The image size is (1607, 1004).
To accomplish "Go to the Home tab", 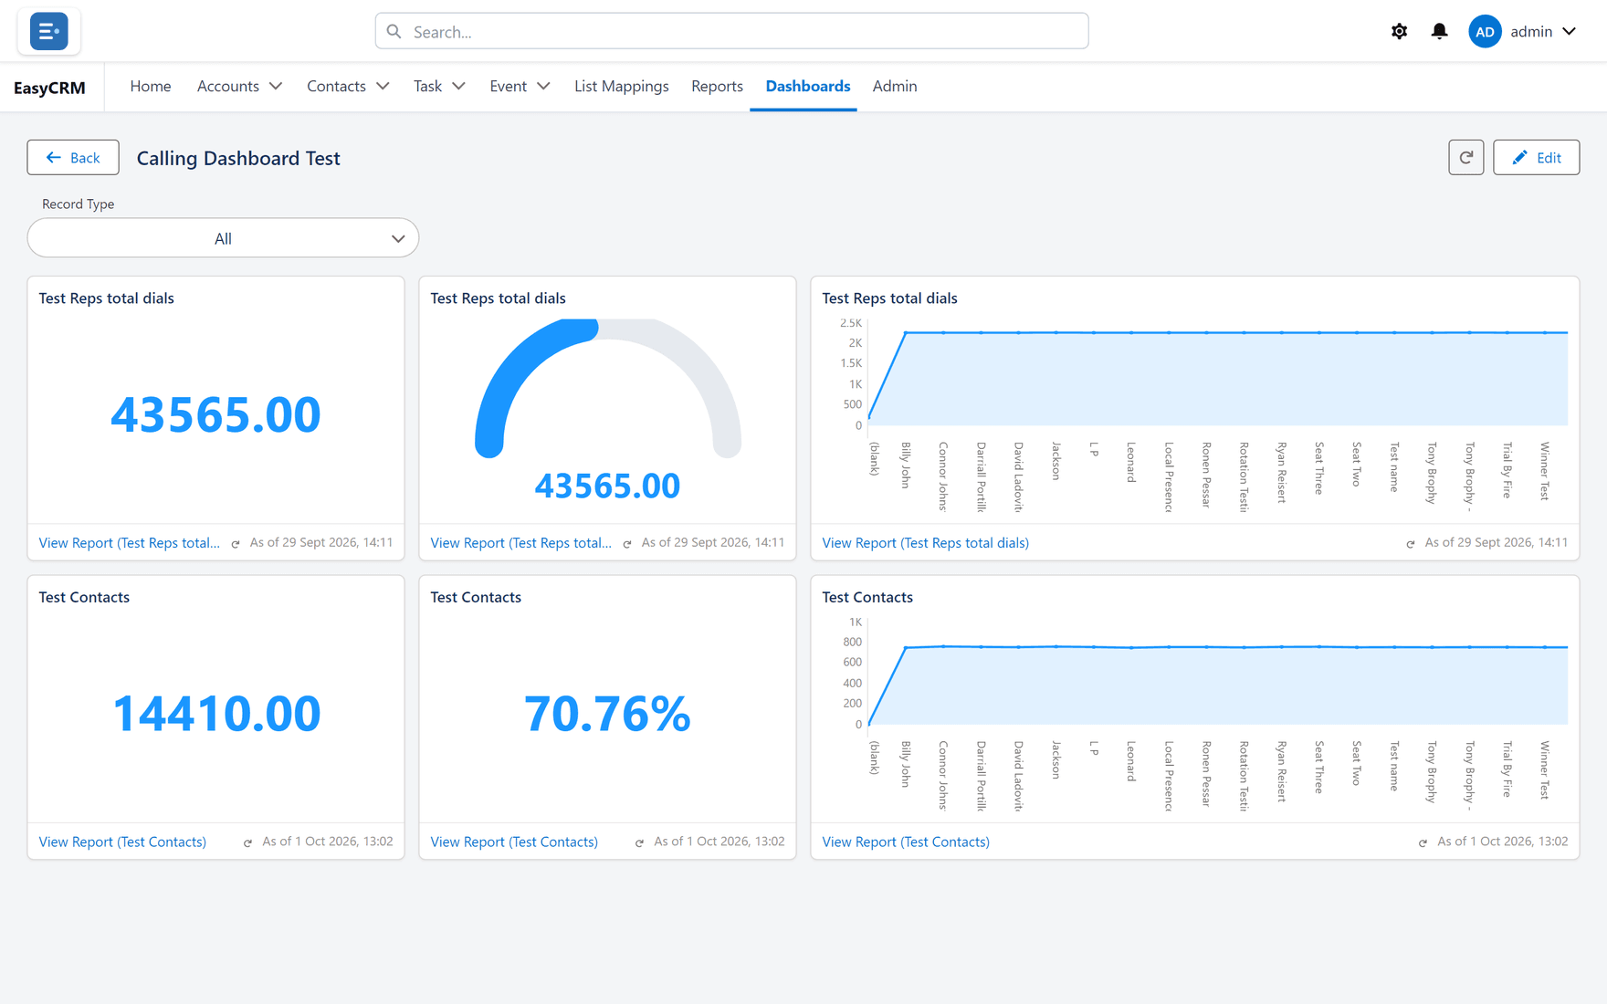I will (151, 86).
